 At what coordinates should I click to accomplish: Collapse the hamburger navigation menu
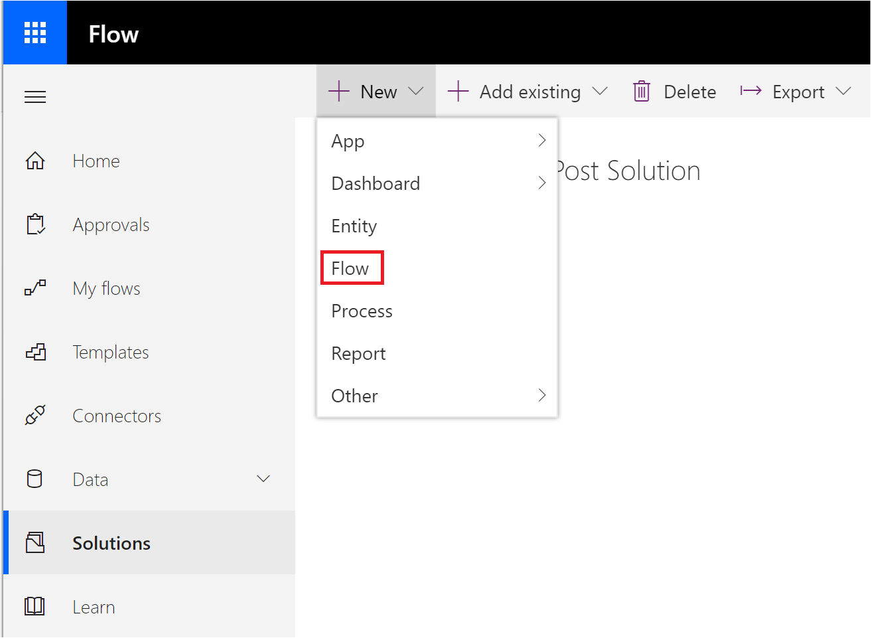(35, 97)
